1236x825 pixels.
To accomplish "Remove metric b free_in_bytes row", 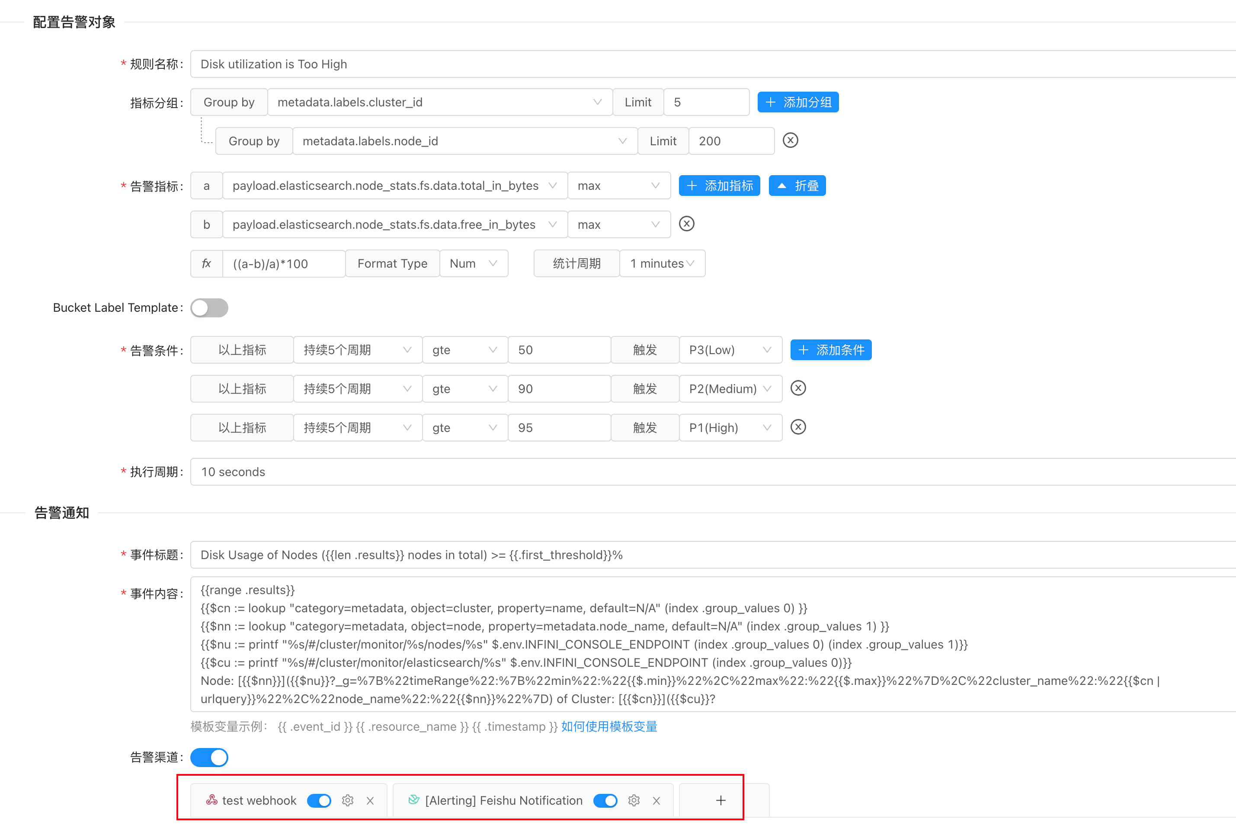I will (687, 224).
